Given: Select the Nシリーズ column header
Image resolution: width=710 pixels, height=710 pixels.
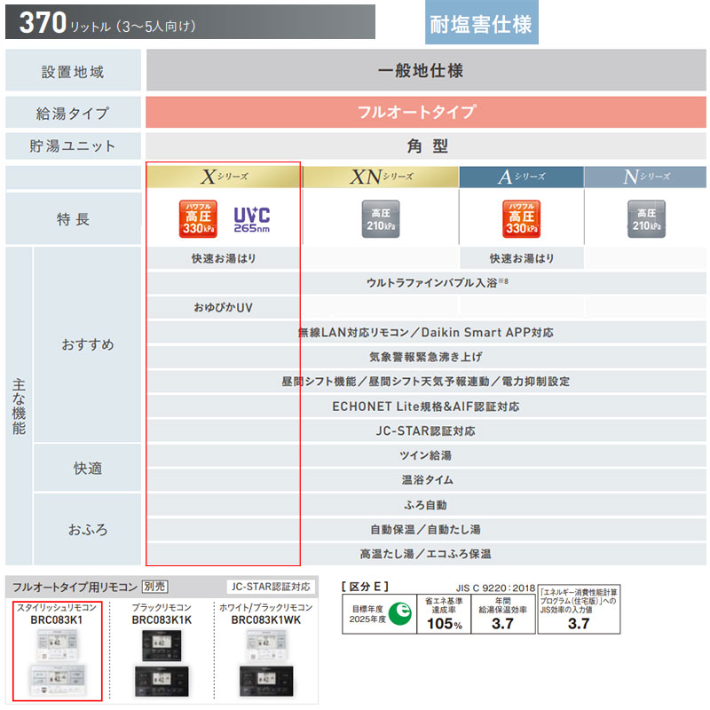Looking at the screenshot, I should 645,177.
